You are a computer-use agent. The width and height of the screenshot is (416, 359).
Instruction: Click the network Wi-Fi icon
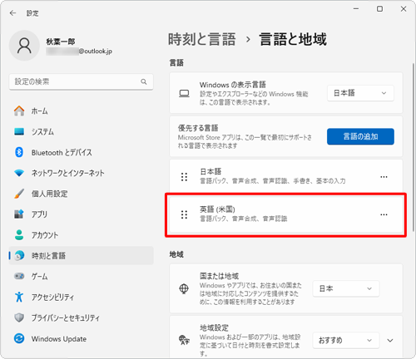19,173
